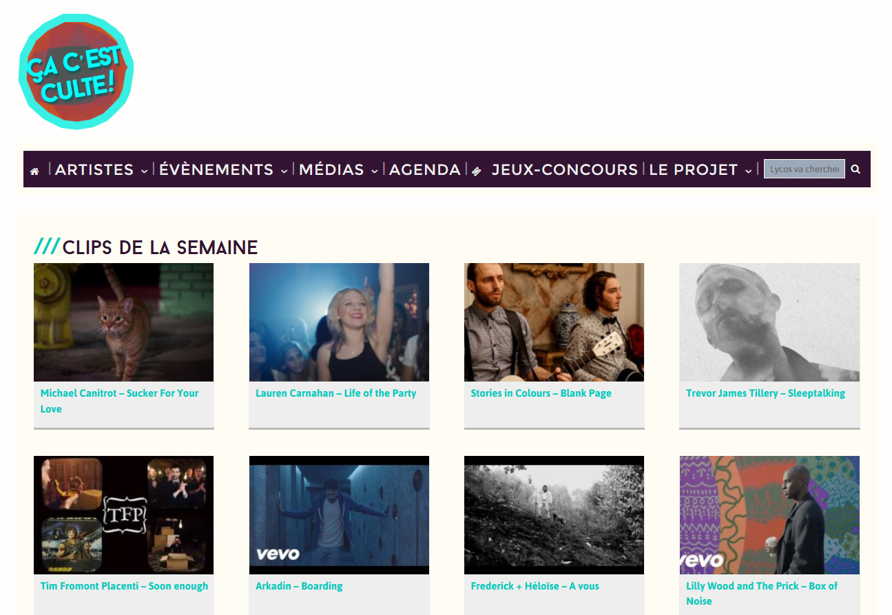
Task: Open Trevor James Tillery – Sleeptalking link
Action: click(x=765, y=393)
